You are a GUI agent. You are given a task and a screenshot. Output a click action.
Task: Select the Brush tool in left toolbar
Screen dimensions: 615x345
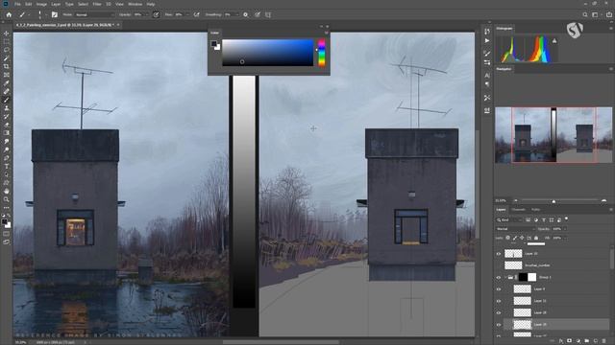(x=7, y=100)
